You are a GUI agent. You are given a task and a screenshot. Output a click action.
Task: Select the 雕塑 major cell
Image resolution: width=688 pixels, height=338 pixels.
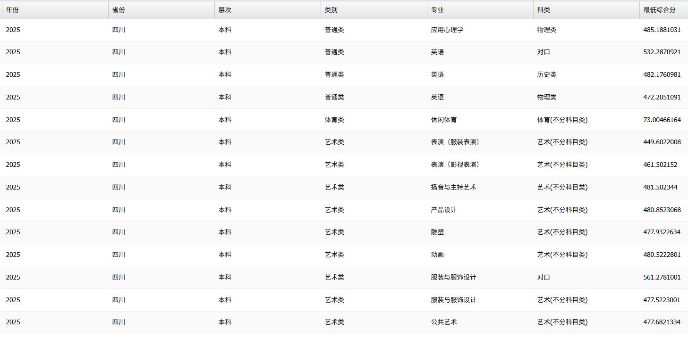[437, 232]
